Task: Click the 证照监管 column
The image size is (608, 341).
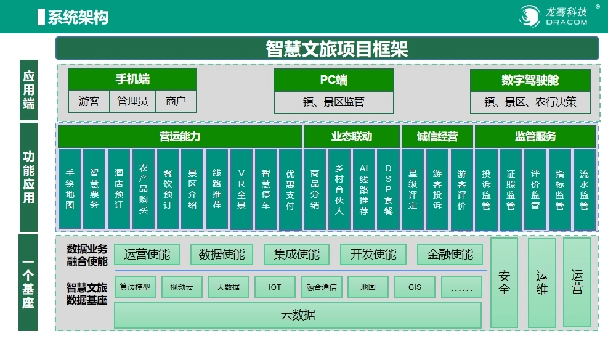Action: tap(511, 190)
